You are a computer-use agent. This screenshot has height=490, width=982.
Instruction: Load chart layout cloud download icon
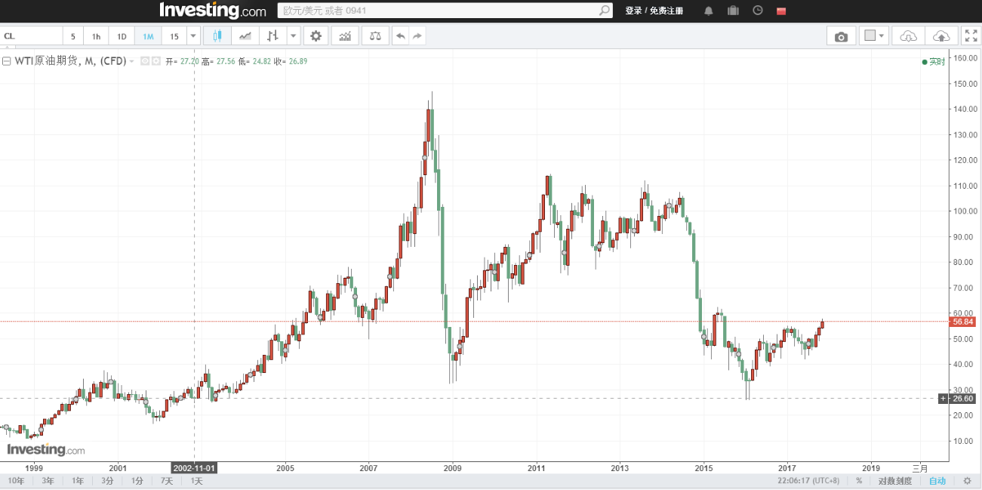click(x=909, y=36)
